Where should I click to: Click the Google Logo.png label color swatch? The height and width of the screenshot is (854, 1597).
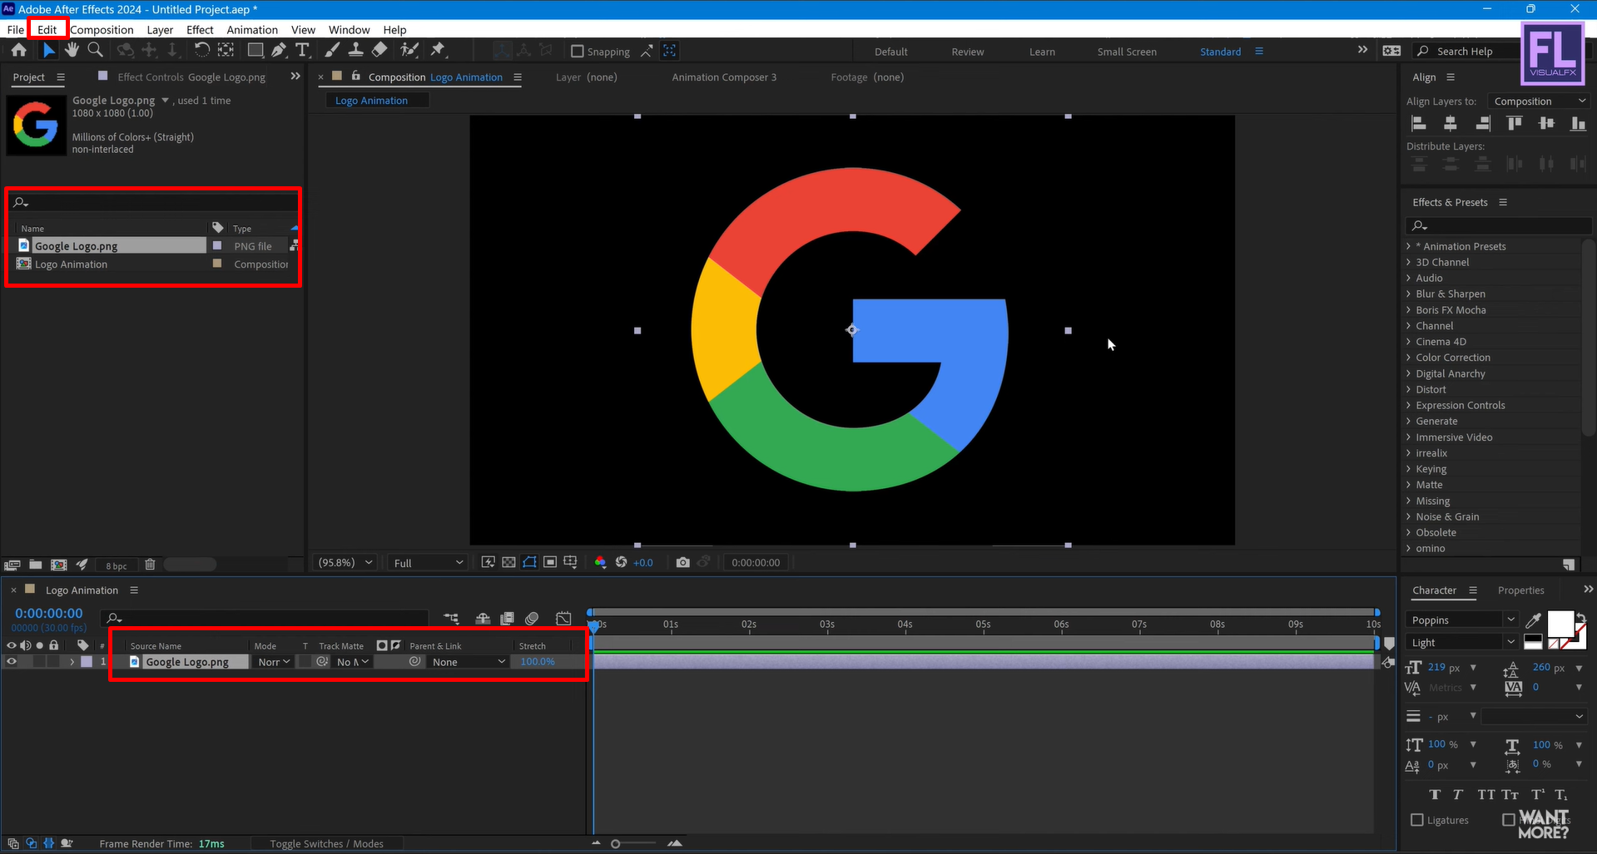coord(87,662)
